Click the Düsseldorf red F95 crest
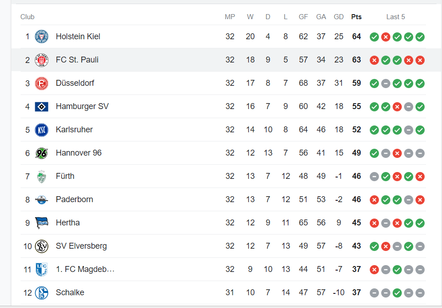This screenshot has width=442, height=308. (x=42, y=83)
